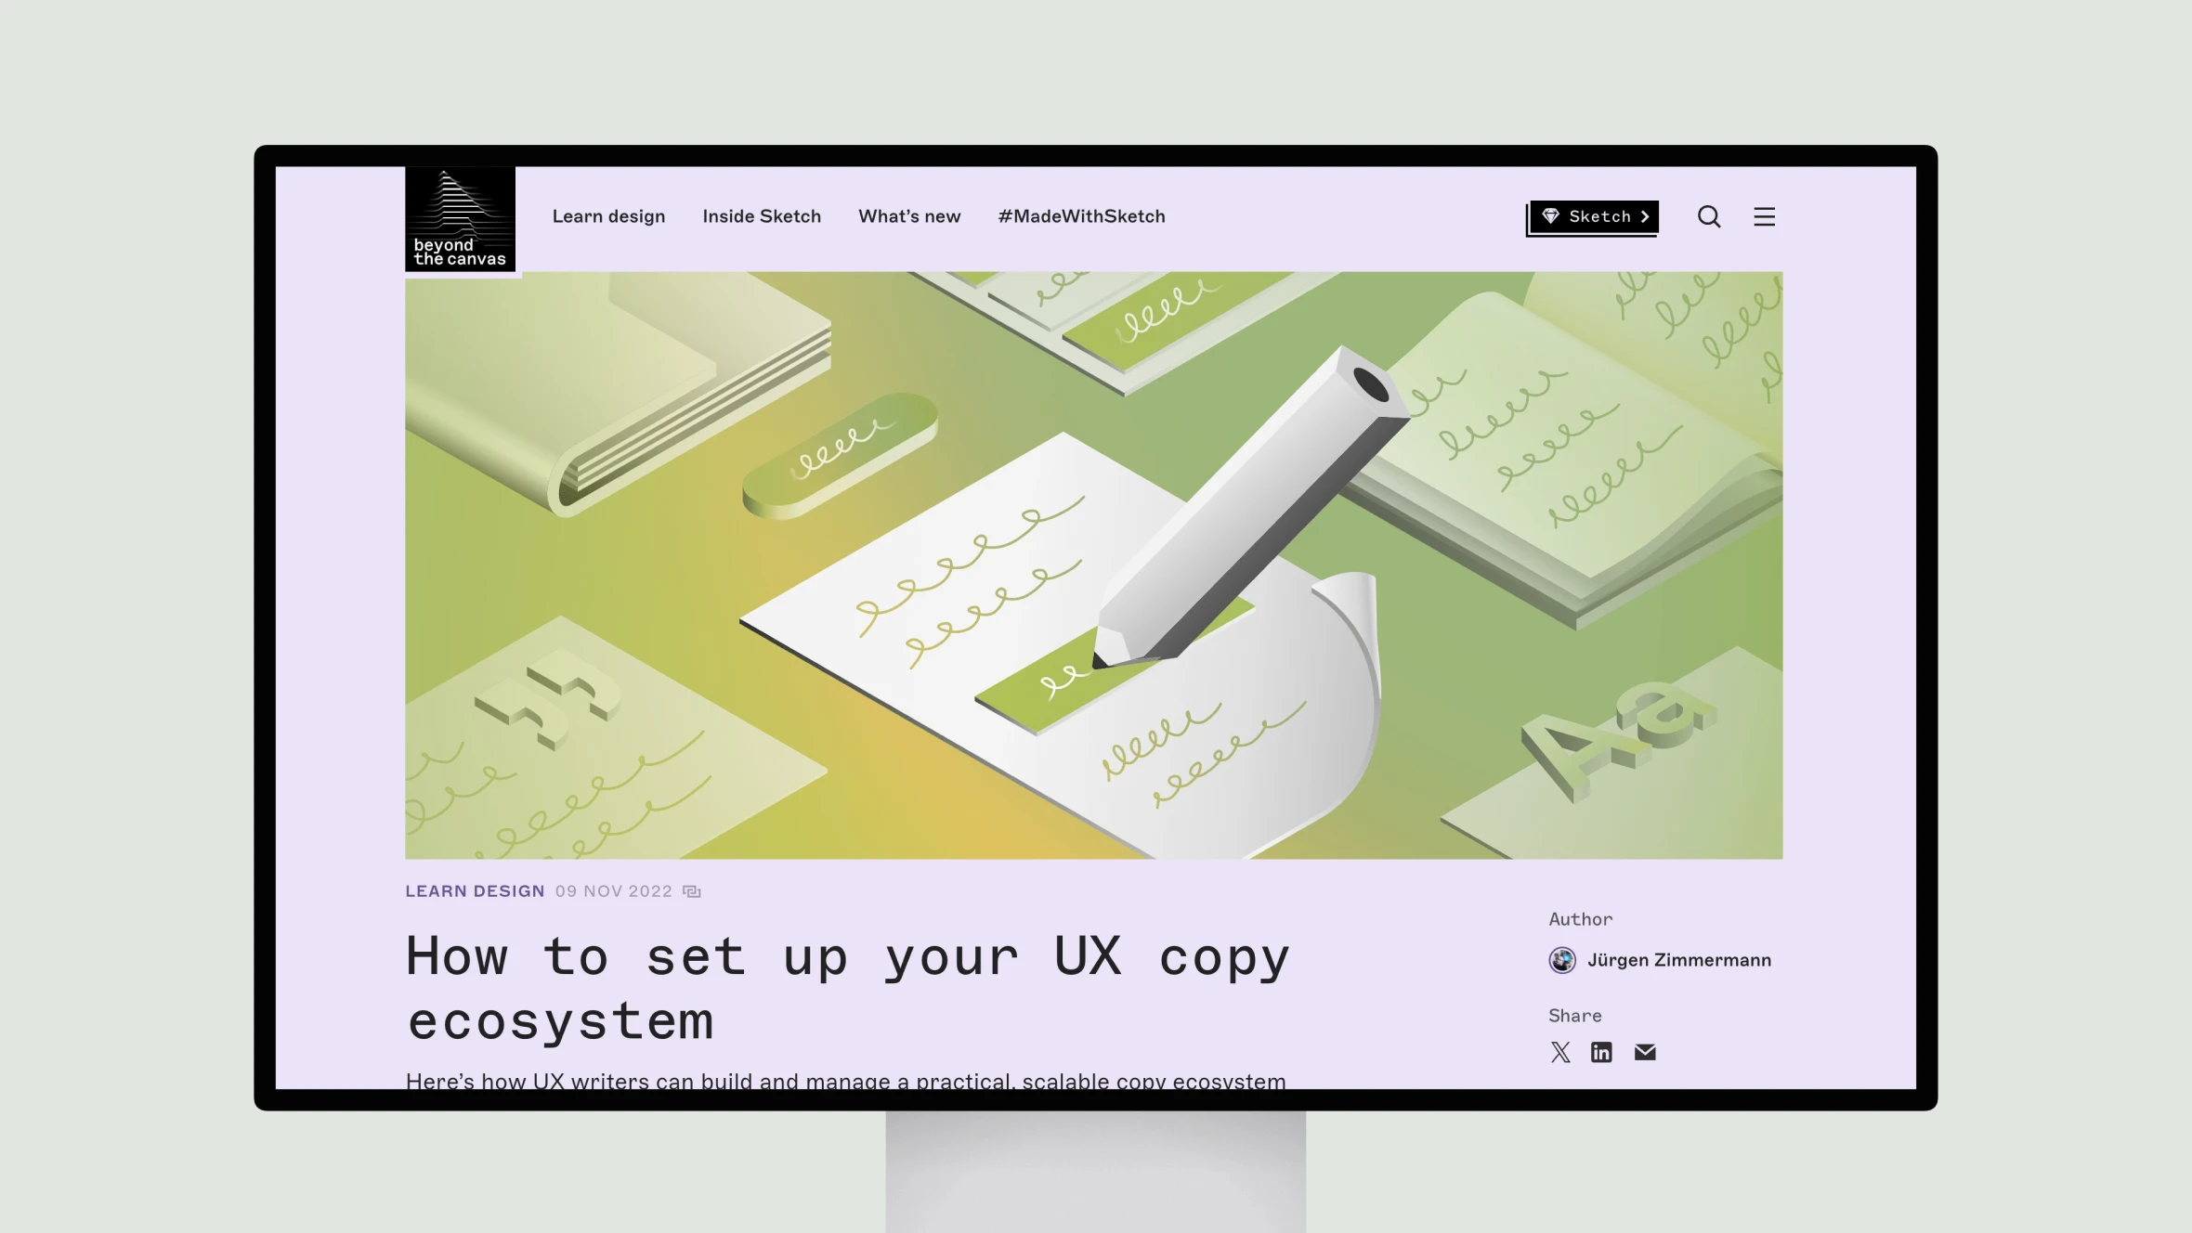Screen dimensions: 2192x1233
Task: Share article via X icon
Action: (1561, 1052)
